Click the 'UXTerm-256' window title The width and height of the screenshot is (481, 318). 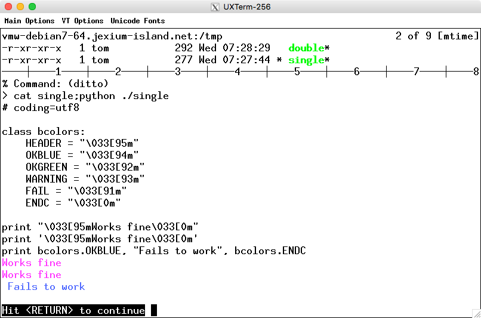click(x=247, y=7)
